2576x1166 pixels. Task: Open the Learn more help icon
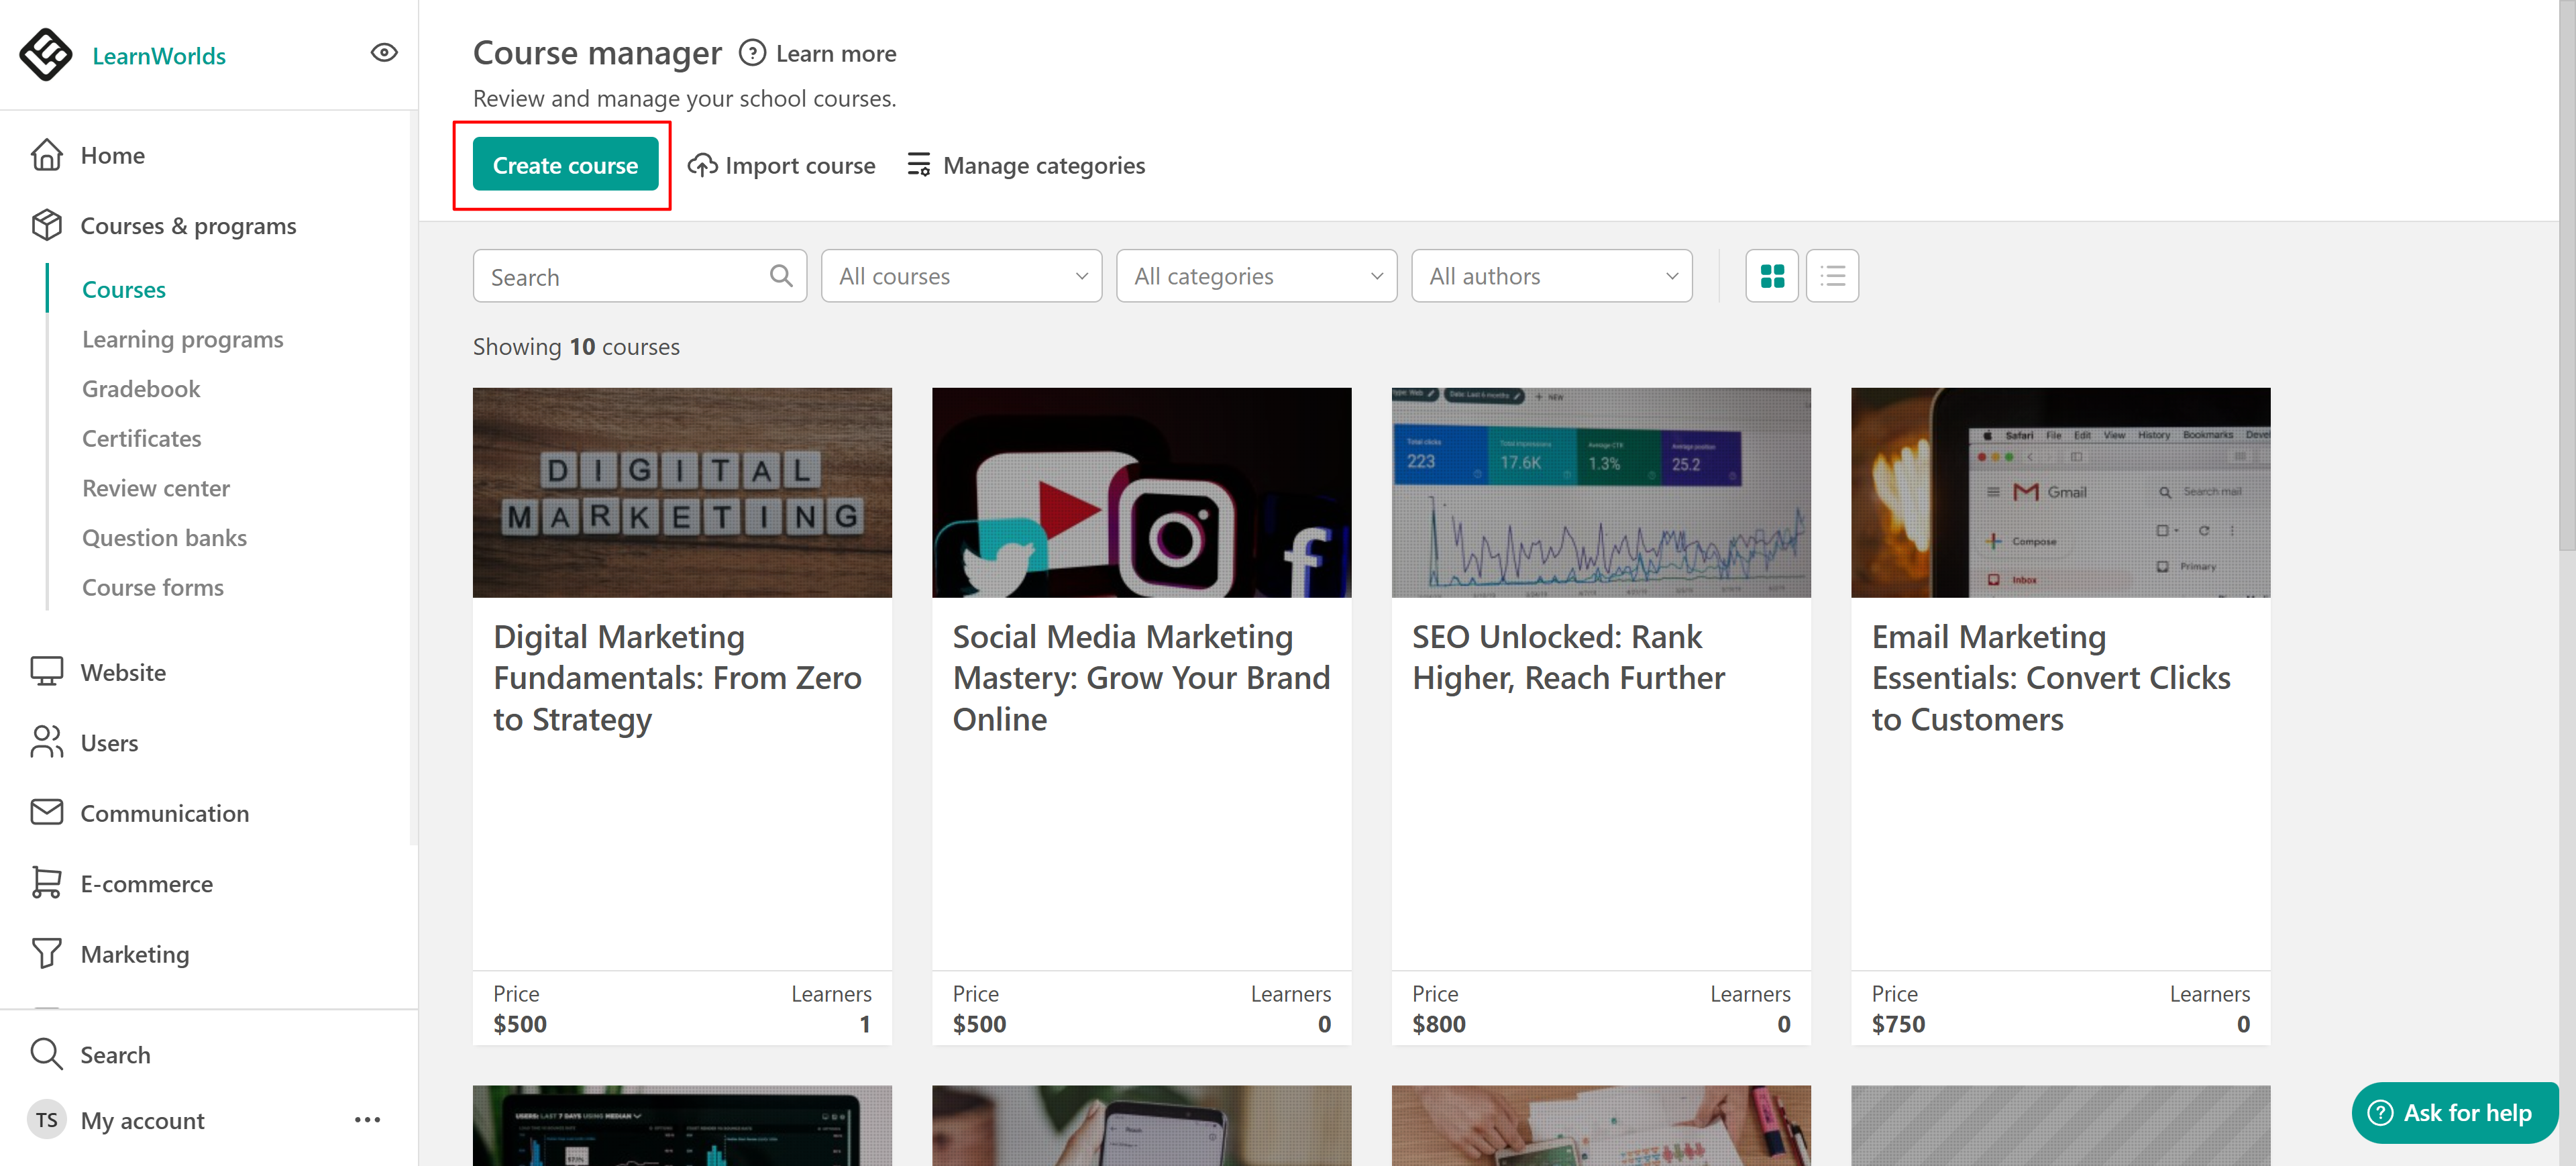[752, 53]
